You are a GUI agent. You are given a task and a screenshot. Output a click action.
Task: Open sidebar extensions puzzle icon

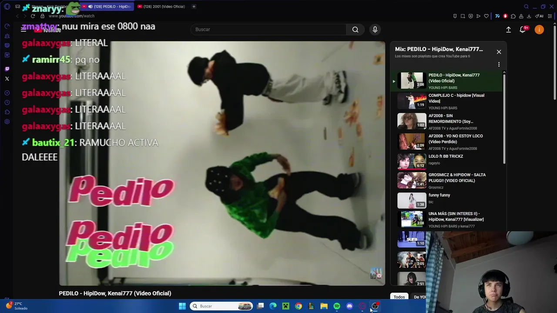pyautogui.click(x=7, y=112)
